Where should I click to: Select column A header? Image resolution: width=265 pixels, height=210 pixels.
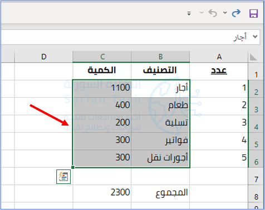[219, 57]
